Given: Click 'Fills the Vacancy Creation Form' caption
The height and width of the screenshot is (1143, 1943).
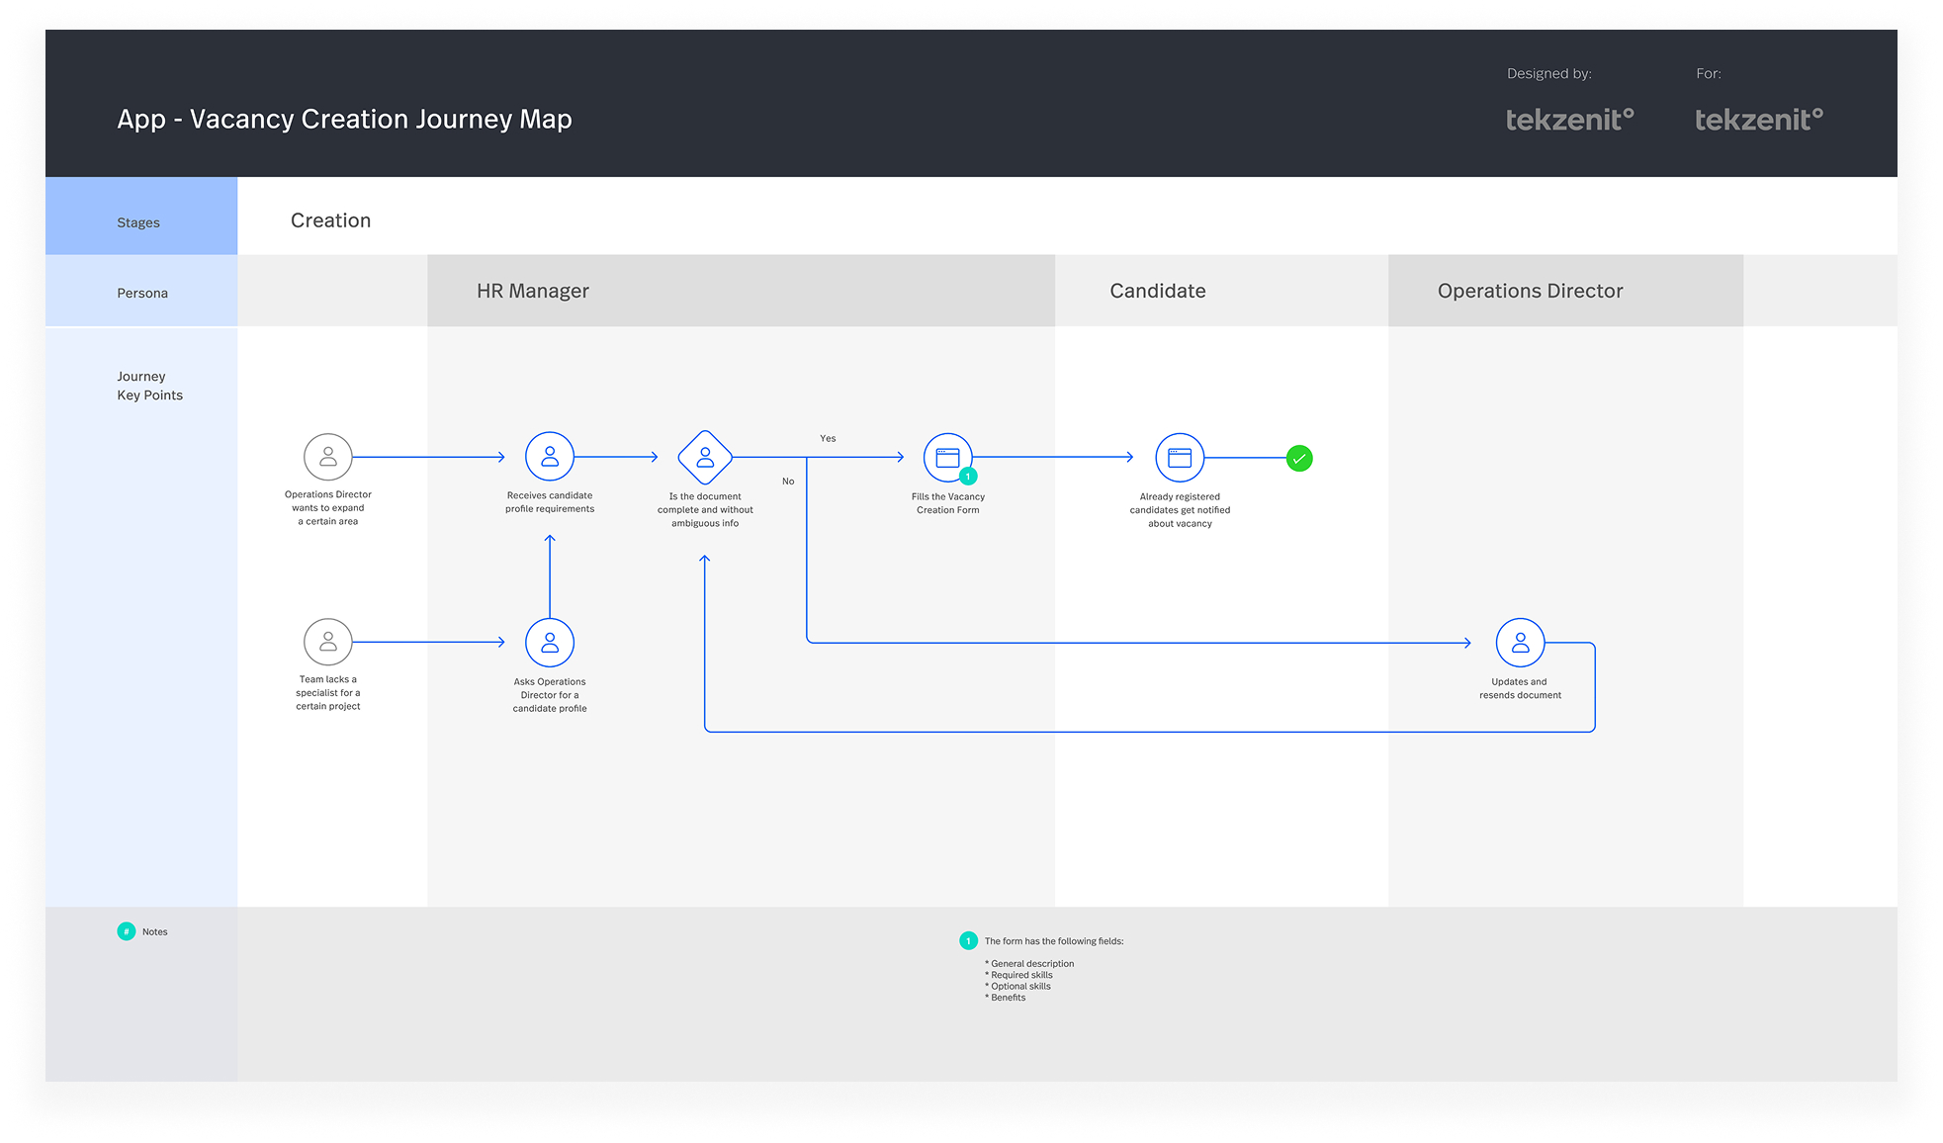Looking at the screenshot, I should coord(947,503).
